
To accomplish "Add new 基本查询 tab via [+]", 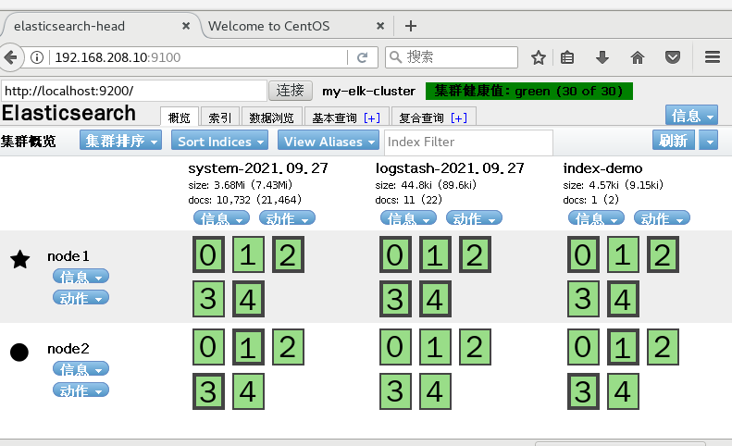I will point(372,118).
